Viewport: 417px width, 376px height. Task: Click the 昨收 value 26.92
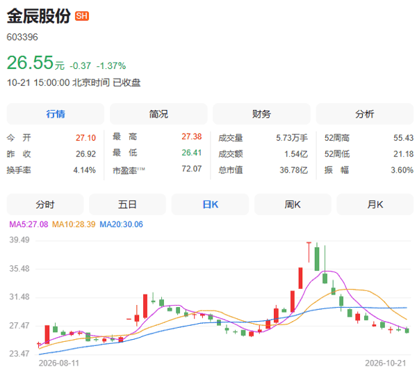tap(85, 154)
